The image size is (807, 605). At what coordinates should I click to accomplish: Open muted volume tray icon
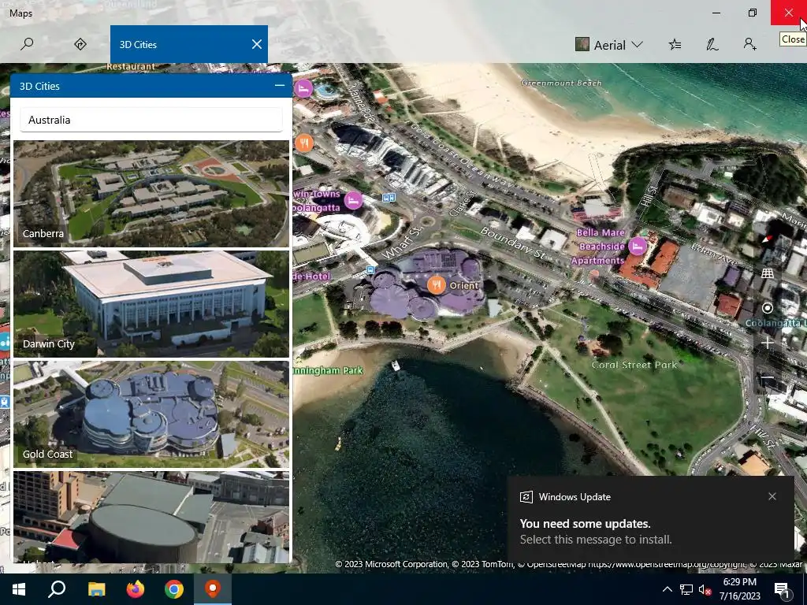[x=705, y=589]
